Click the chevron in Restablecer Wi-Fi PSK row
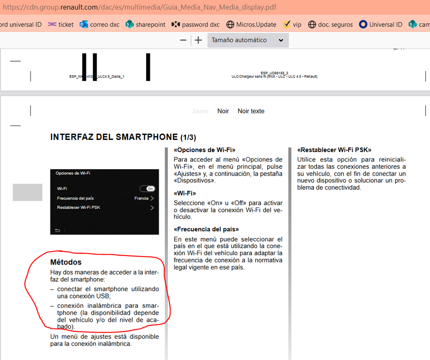Screen dimensions: 430x360 coord(152,208)
